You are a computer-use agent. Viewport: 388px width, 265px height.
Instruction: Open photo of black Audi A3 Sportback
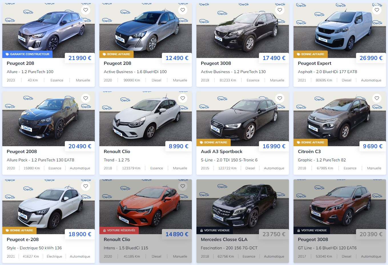coord(243,119)
